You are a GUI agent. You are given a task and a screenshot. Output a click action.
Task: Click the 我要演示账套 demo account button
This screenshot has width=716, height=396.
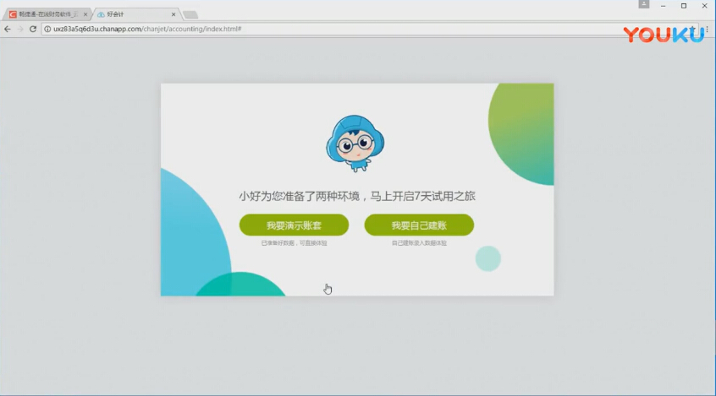(294, 225)
